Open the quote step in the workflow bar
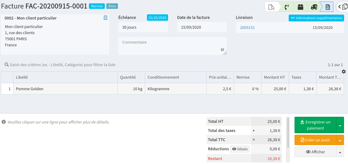 point(271,7)
